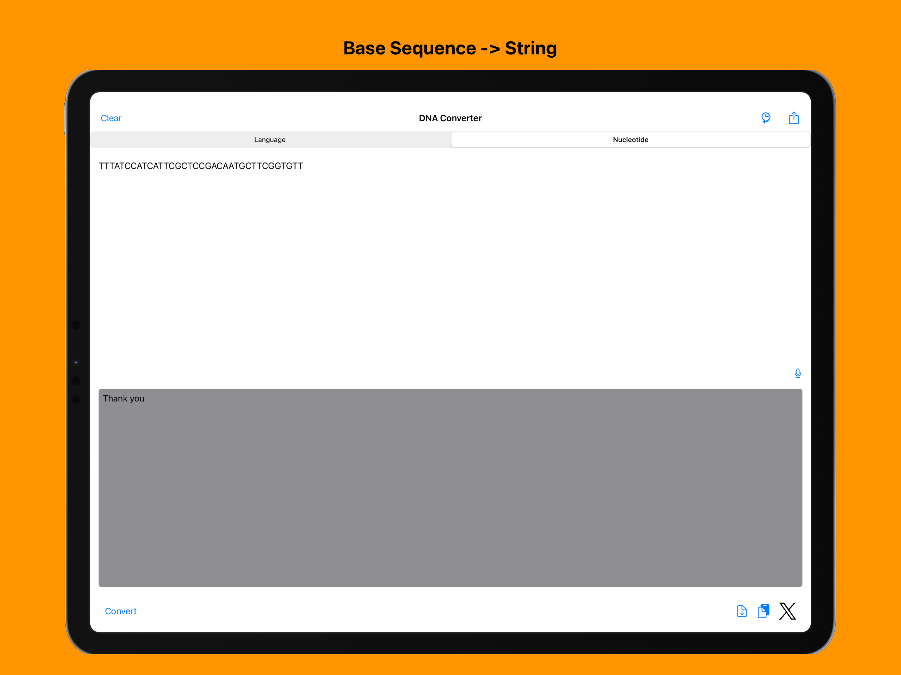Click the "Base Sequence -> String" heading

pos(450,48)
